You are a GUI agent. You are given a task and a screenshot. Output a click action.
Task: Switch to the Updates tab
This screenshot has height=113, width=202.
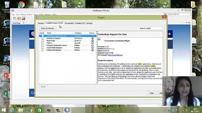pos(41,23)
